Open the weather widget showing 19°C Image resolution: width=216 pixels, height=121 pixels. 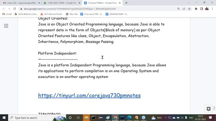point(157,118)
